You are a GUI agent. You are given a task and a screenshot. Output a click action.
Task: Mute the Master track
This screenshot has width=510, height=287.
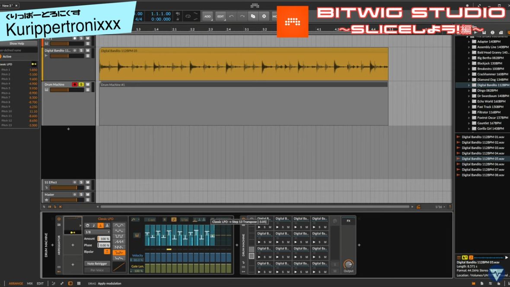[87, 195]
